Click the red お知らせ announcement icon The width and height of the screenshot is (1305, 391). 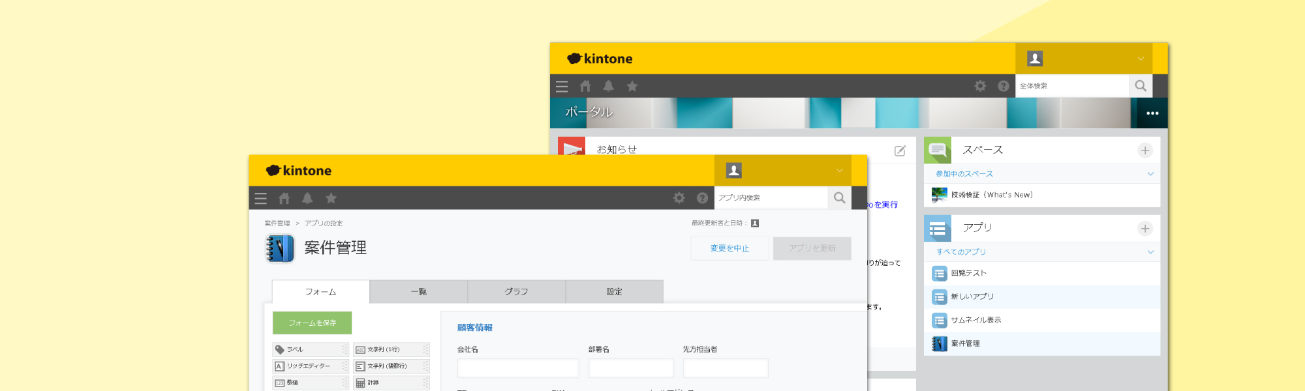(572, 146)
